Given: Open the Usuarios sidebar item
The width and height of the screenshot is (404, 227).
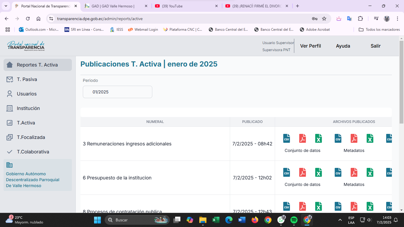Looking at the screenshot, I should pyautogui.click(x=27, y=94).
